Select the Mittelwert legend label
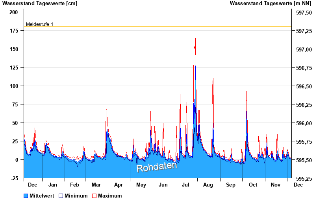 click(x=42, y=196)
